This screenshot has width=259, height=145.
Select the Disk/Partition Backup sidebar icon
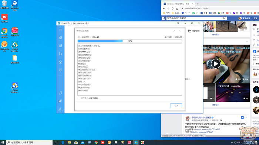click(60, 38)
